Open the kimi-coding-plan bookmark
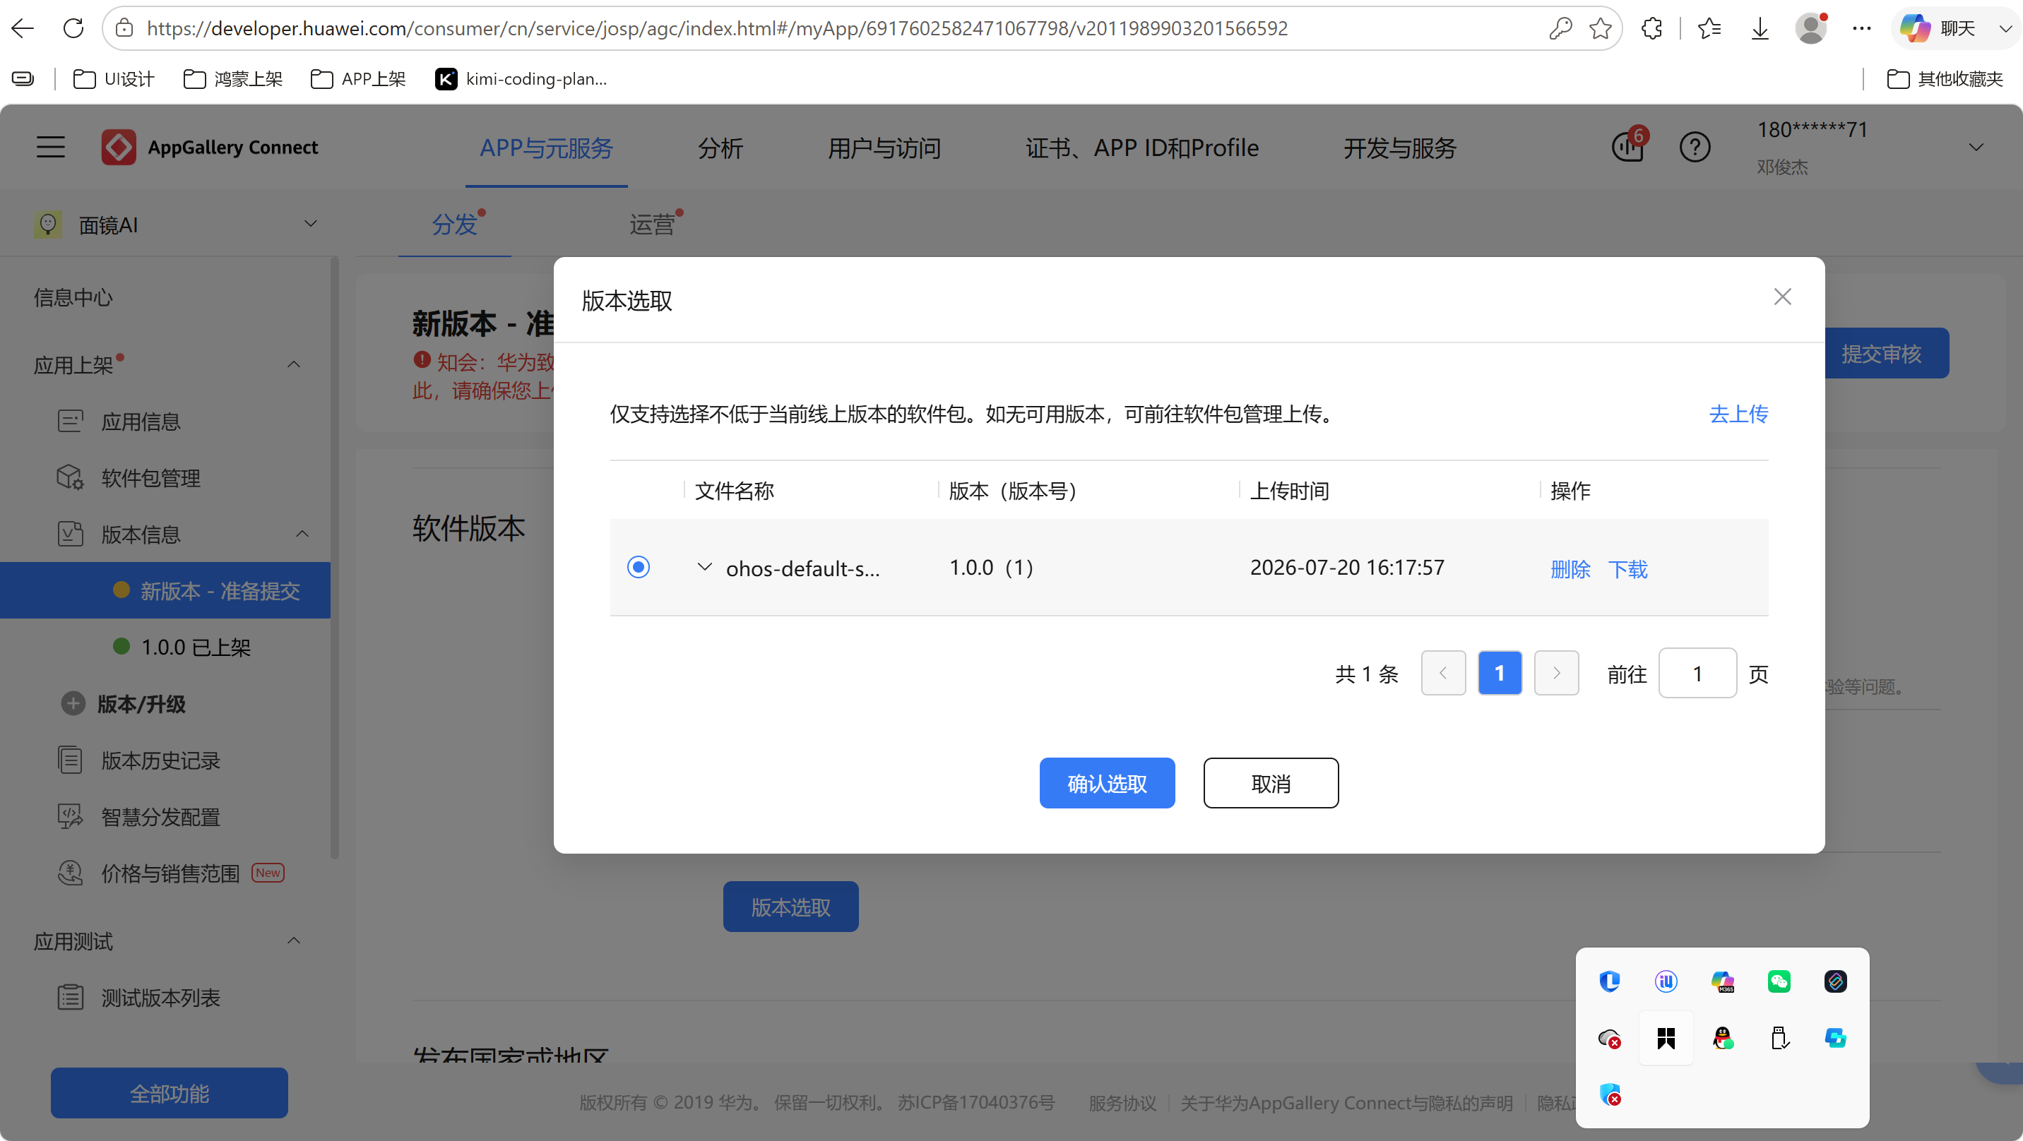The height and width of the screenshot is (1141, 2023). [521, 78]
